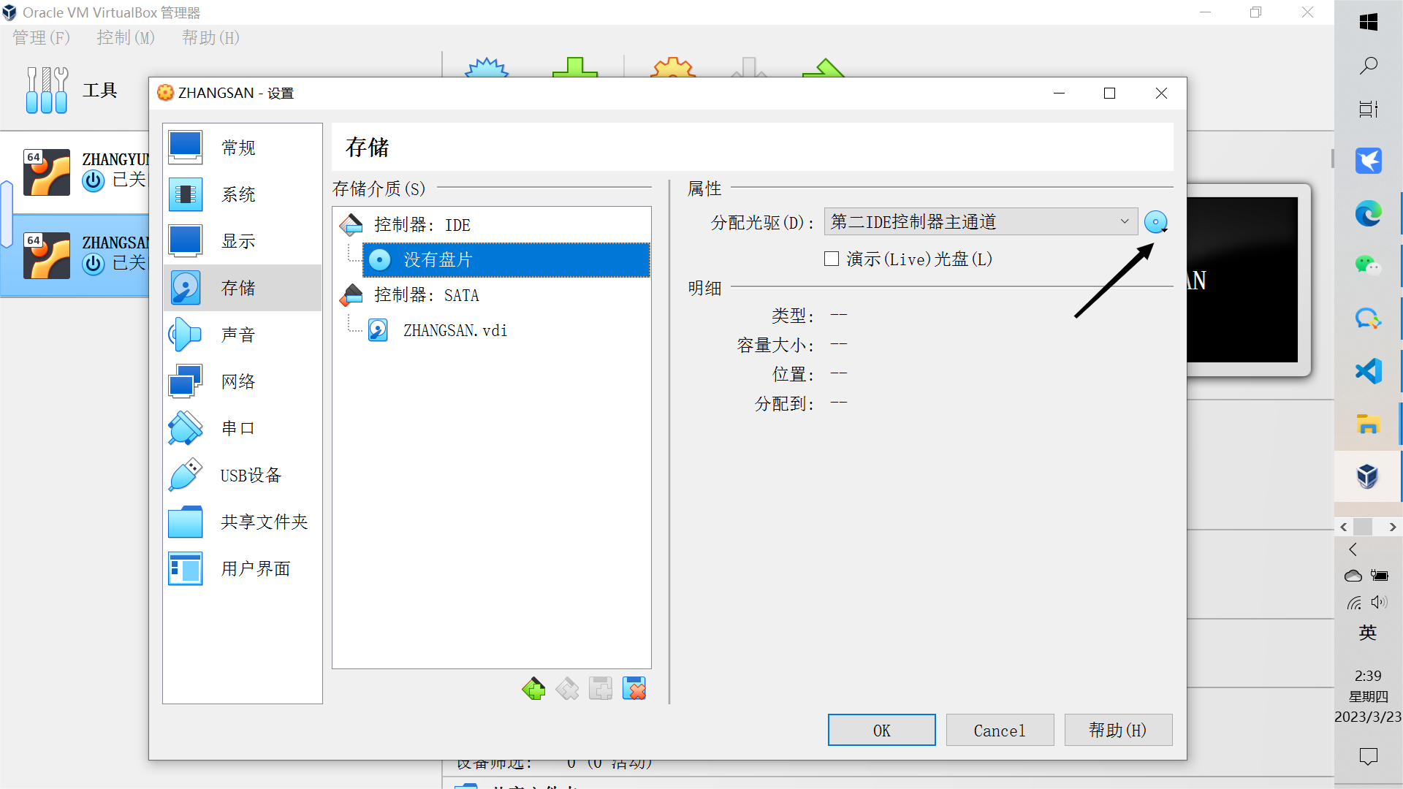The image size is (1403, 789).
Task: Confirm settings with OK button
Action: (881, 730)
